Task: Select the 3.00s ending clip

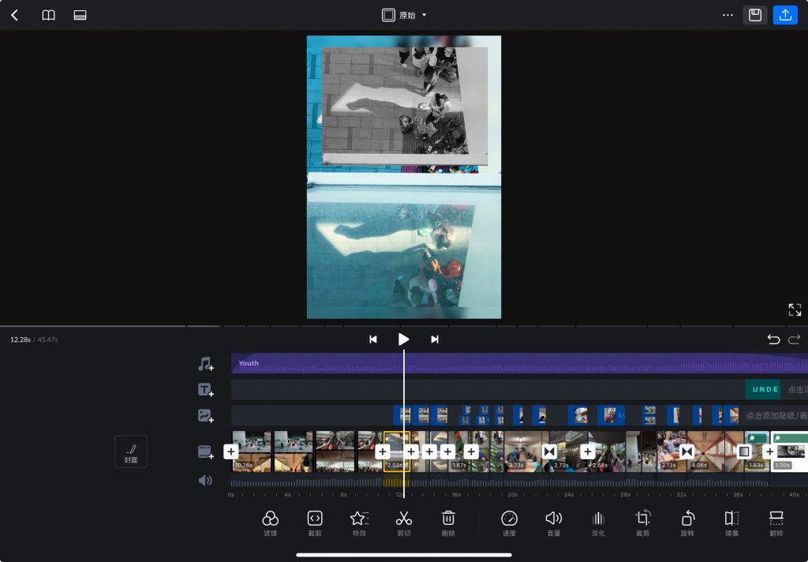Action: click(789, 451)
